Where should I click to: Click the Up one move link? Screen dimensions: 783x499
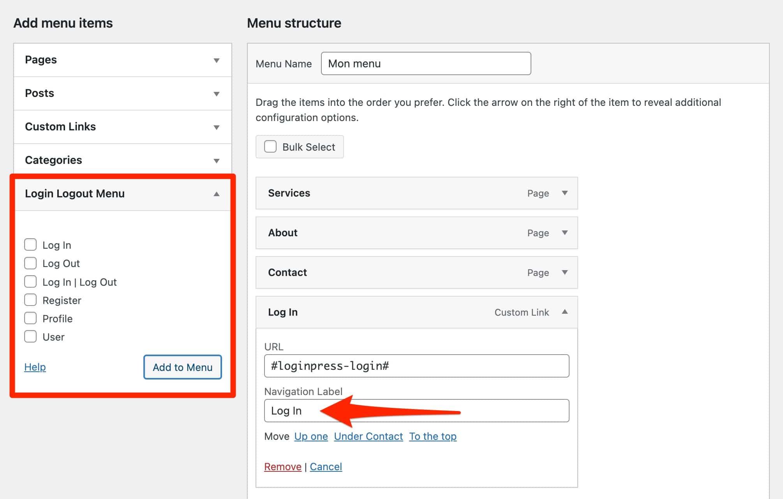[311, 436]
